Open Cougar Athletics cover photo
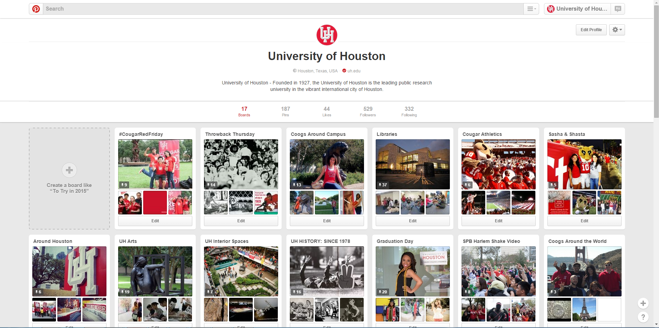The width and height of the screenshot is (659, 328). coord(499,164)
